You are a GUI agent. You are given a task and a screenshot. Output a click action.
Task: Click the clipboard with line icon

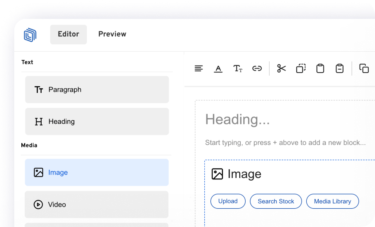click(340, 69)
